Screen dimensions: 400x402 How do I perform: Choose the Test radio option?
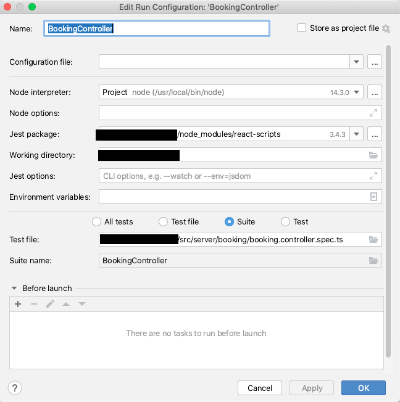285,222
